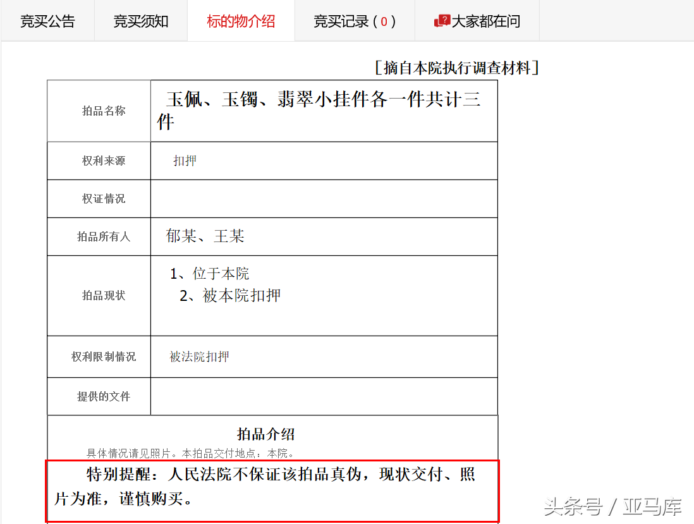Viewport: 694px width, 524px height.
Task: Click the 摘自本院执行调查材料 bracket label
Action: click(457, 66)
